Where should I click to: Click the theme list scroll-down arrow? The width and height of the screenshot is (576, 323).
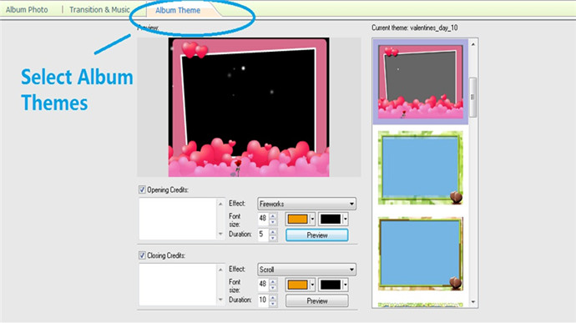[473, 302]
